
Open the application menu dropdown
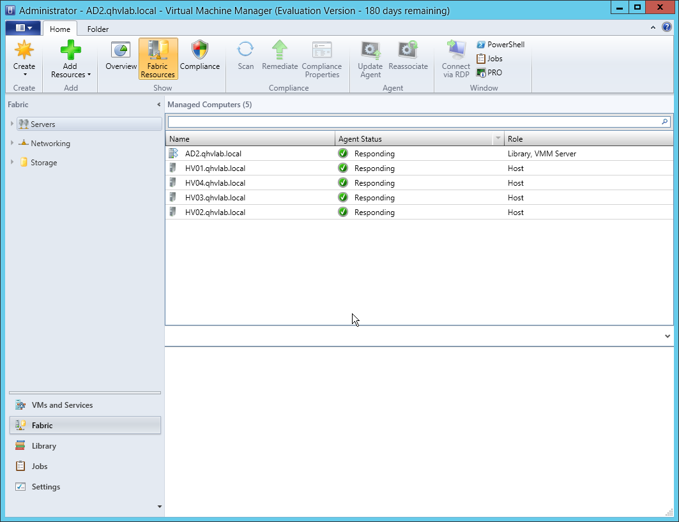[24, 28]
